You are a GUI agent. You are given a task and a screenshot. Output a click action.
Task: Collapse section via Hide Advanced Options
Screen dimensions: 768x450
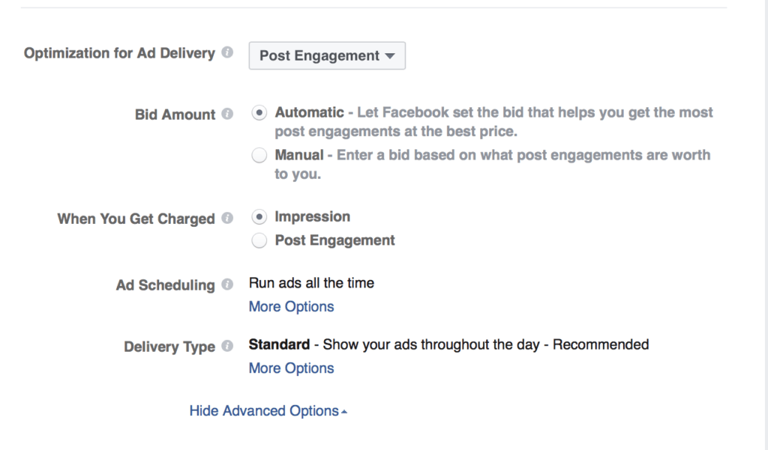coord(268,411)
